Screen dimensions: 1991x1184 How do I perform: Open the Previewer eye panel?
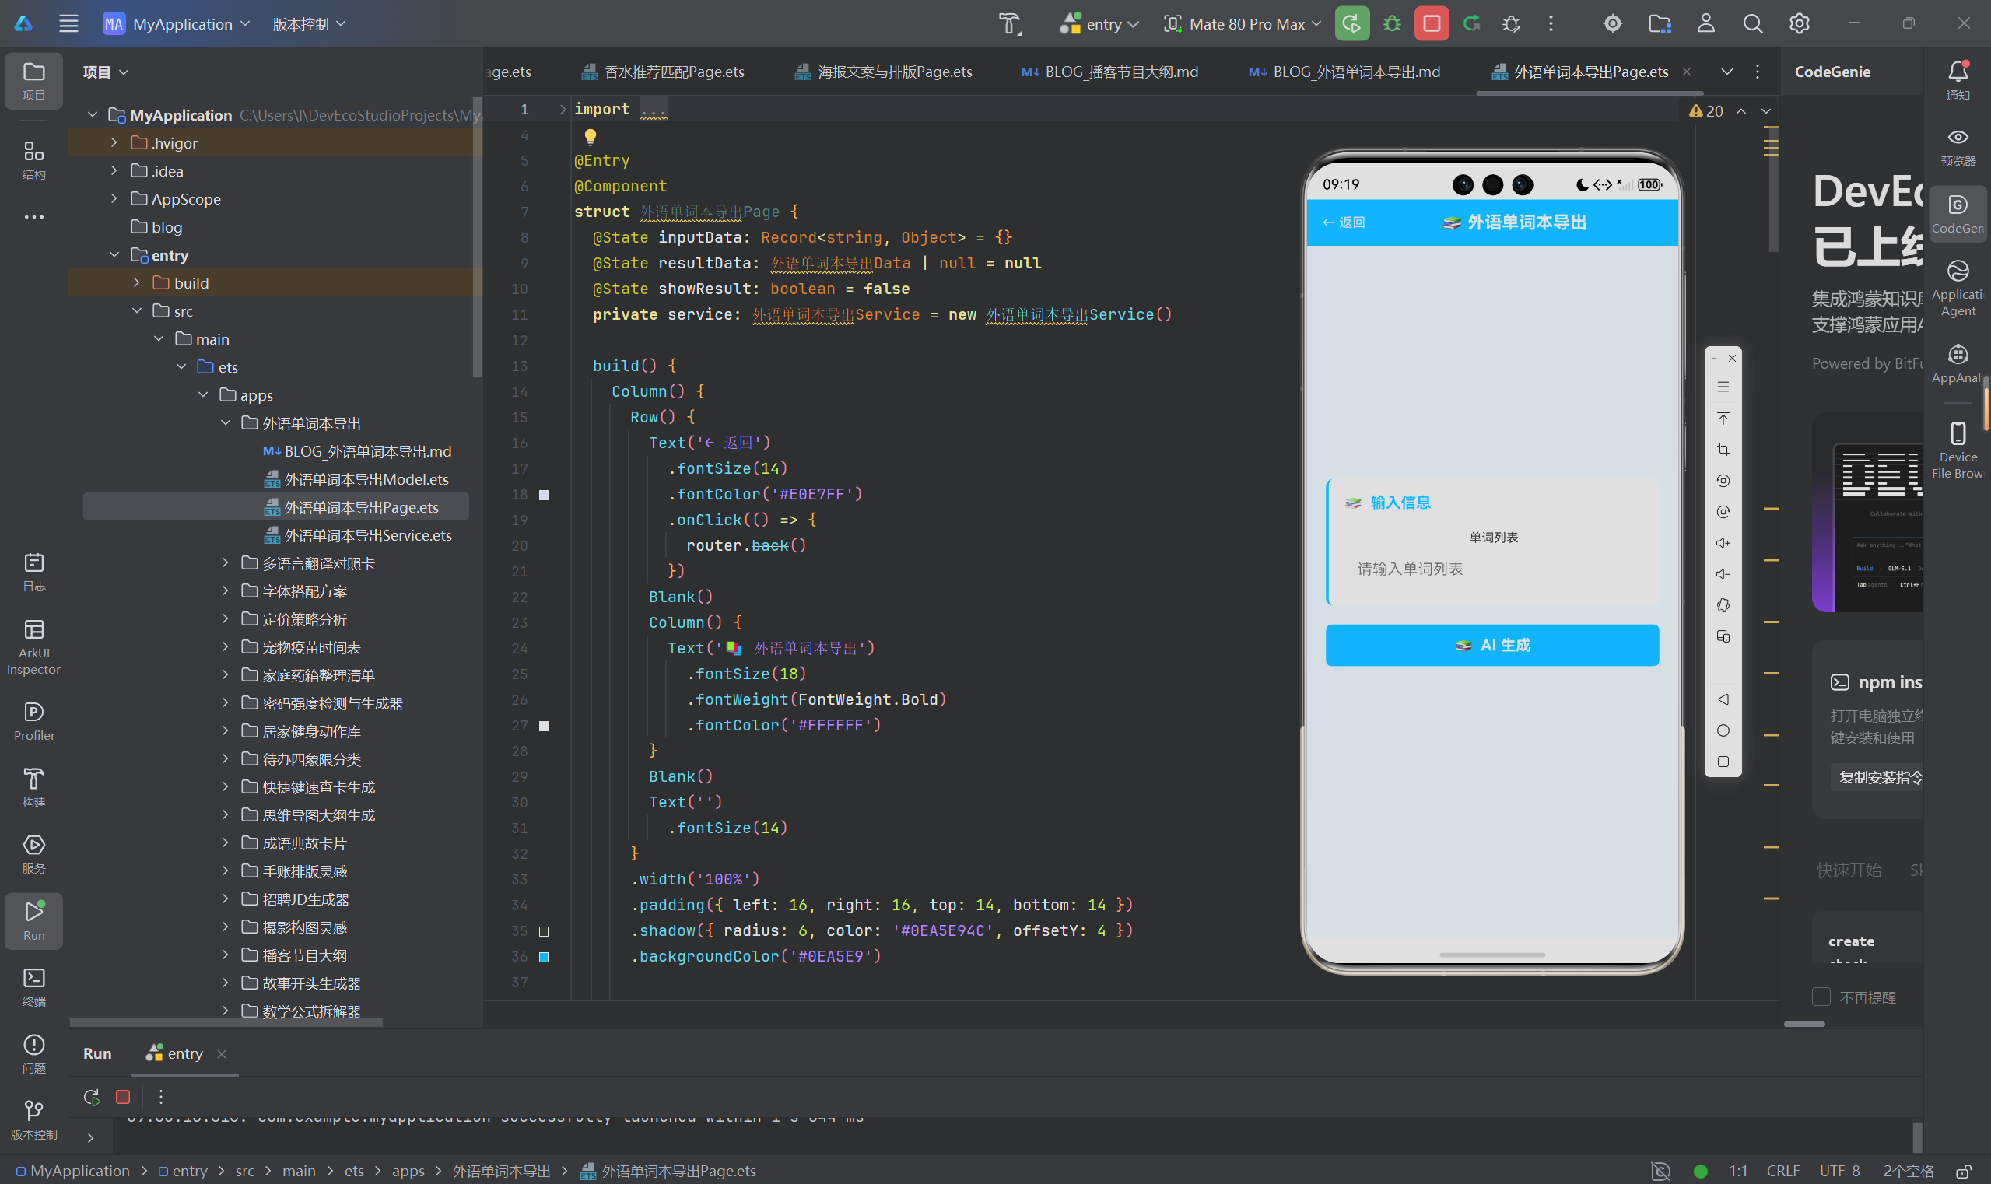tap(1958, 147)
